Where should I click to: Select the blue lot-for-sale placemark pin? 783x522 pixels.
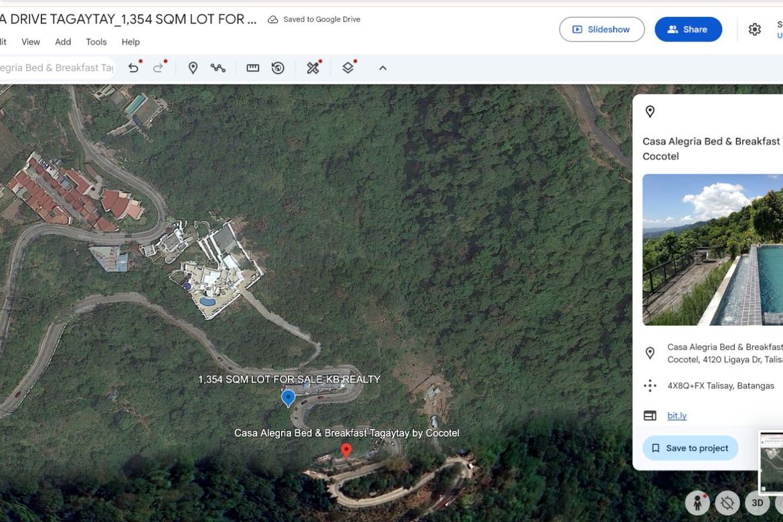pos(288,398)
